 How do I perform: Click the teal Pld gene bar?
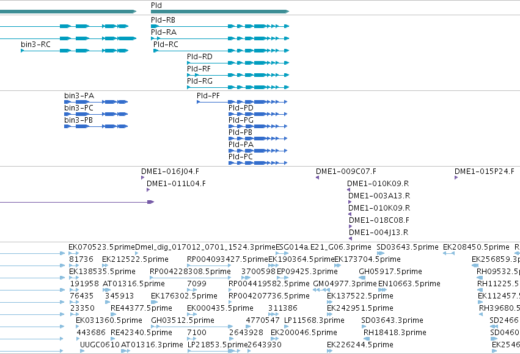point(220,12)
